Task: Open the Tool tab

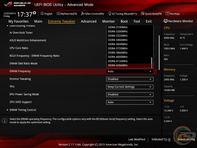Action: pos(137,21)
